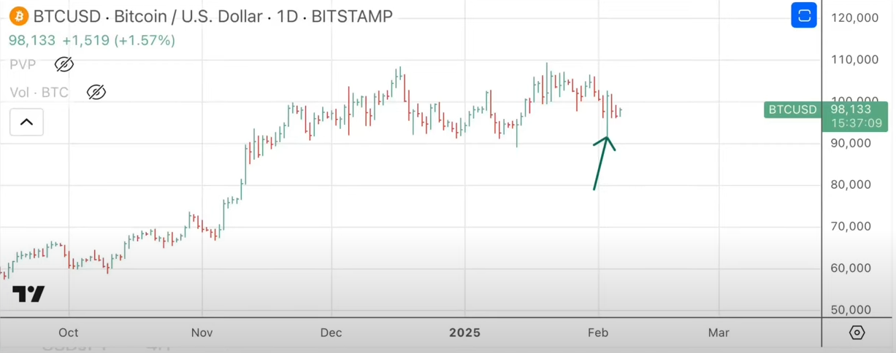Collapse the indicator legend with the chevron
This screenshot has height=353, width=896.
(x=26, y=122)
